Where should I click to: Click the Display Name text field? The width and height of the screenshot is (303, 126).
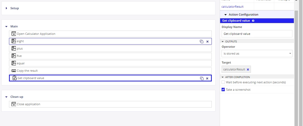tap(257, 34)
